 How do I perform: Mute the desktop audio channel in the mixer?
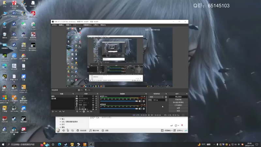(140, 109)
